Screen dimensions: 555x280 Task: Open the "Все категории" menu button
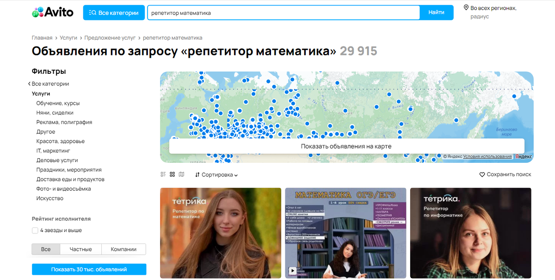[114, 13]
